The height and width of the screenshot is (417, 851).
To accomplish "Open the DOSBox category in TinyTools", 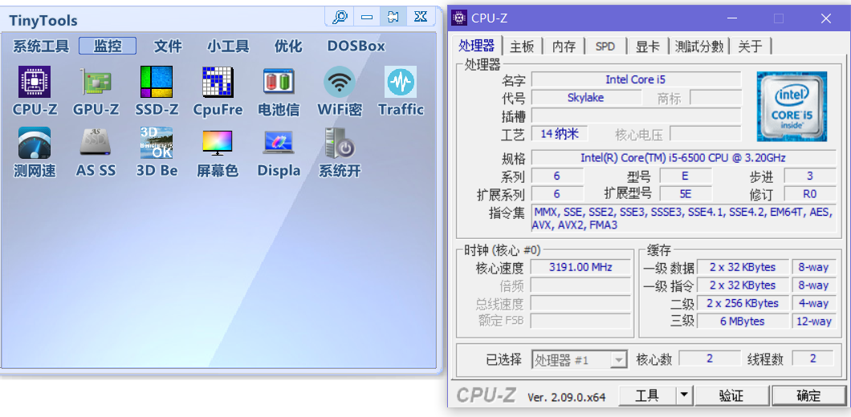I will pos(356,46).
